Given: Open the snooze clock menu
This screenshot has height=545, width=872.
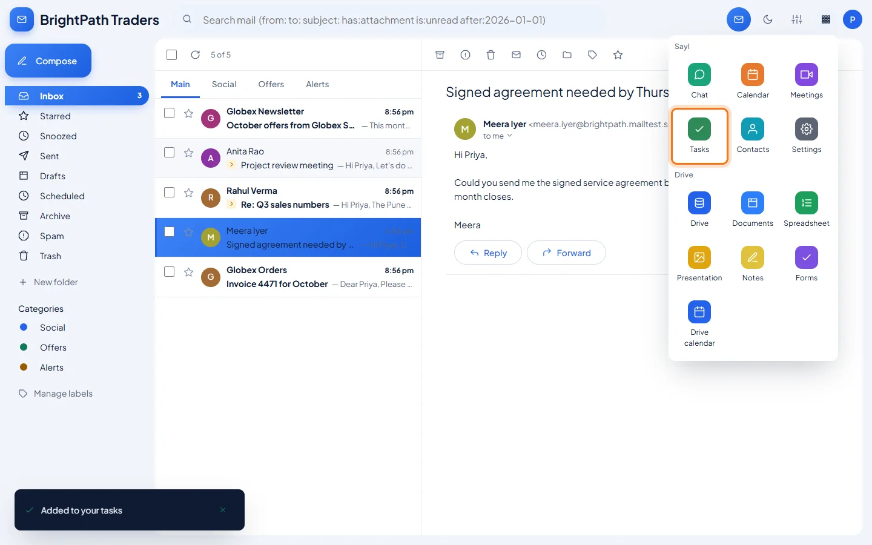Looking at the screenshot, I should click(541, 55).
